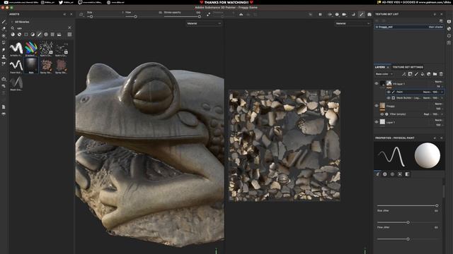The image size is (453, 254).
Task: Pause engine rendering with the pause icon
Action: pyautogui.click(x=320, y=14)
